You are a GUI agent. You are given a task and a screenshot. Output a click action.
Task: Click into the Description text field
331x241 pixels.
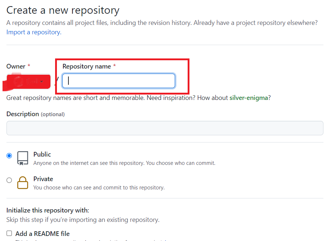click(165, 128)
